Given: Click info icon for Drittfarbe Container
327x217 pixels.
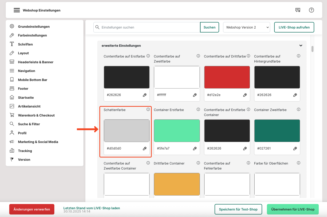Looking at the screenshot, I should click(x=198, y=163).
